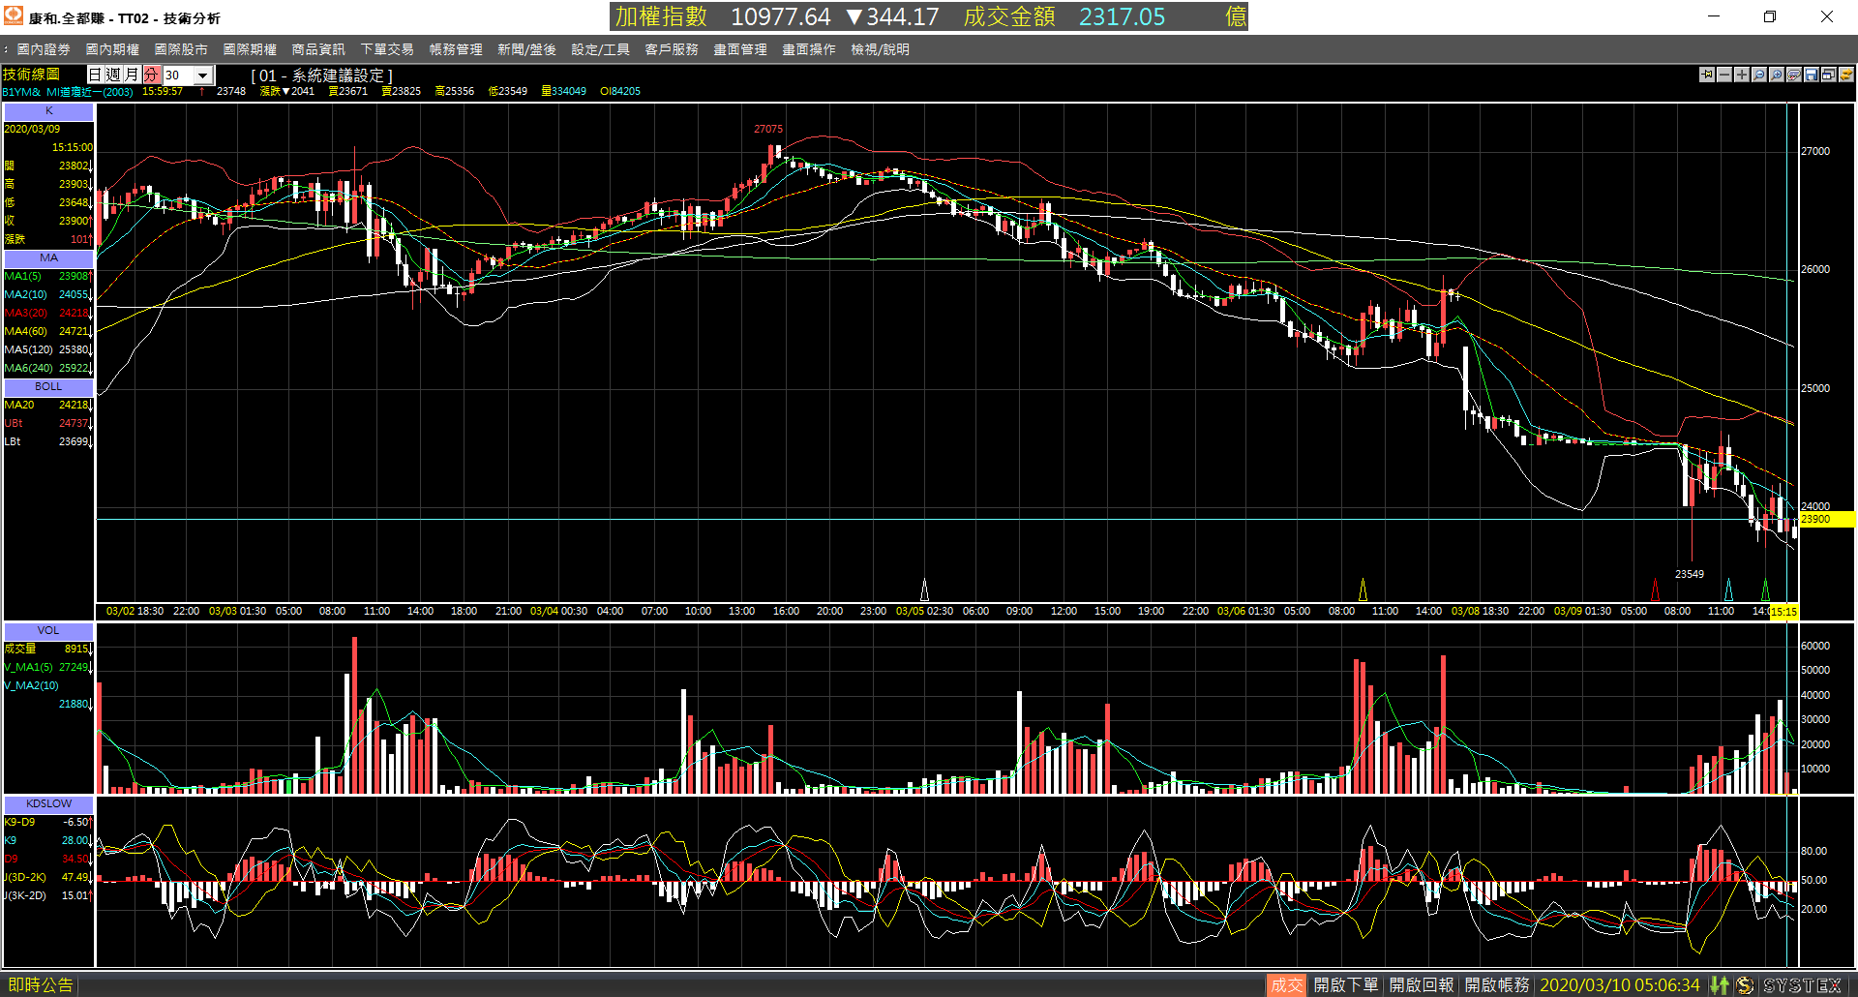Screen dimensions: 1858x997
Task: Click the zoom out magnifier icon
Action: [x=1759, y=75]
